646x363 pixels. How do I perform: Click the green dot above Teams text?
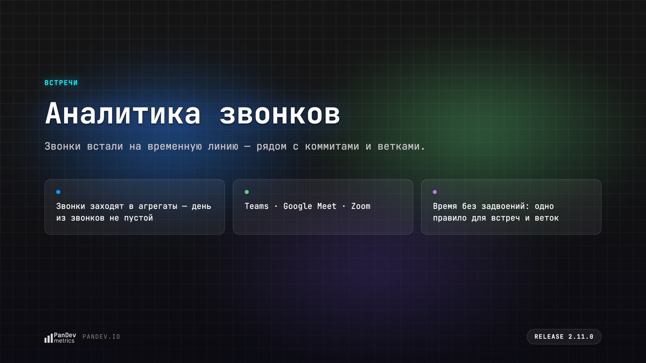(247, 192)
